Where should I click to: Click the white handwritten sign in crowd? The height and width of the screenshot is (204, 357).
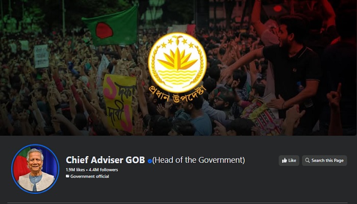click(41, 56)
